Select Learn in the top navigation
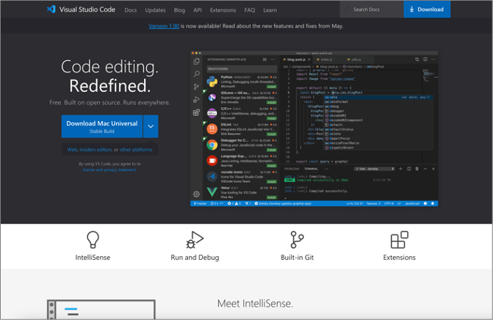 270,10
